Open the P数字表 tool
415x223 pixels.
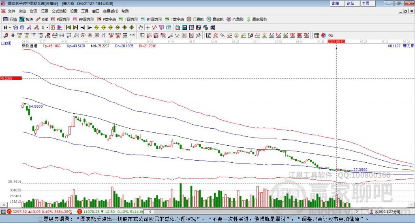(107, 19)
